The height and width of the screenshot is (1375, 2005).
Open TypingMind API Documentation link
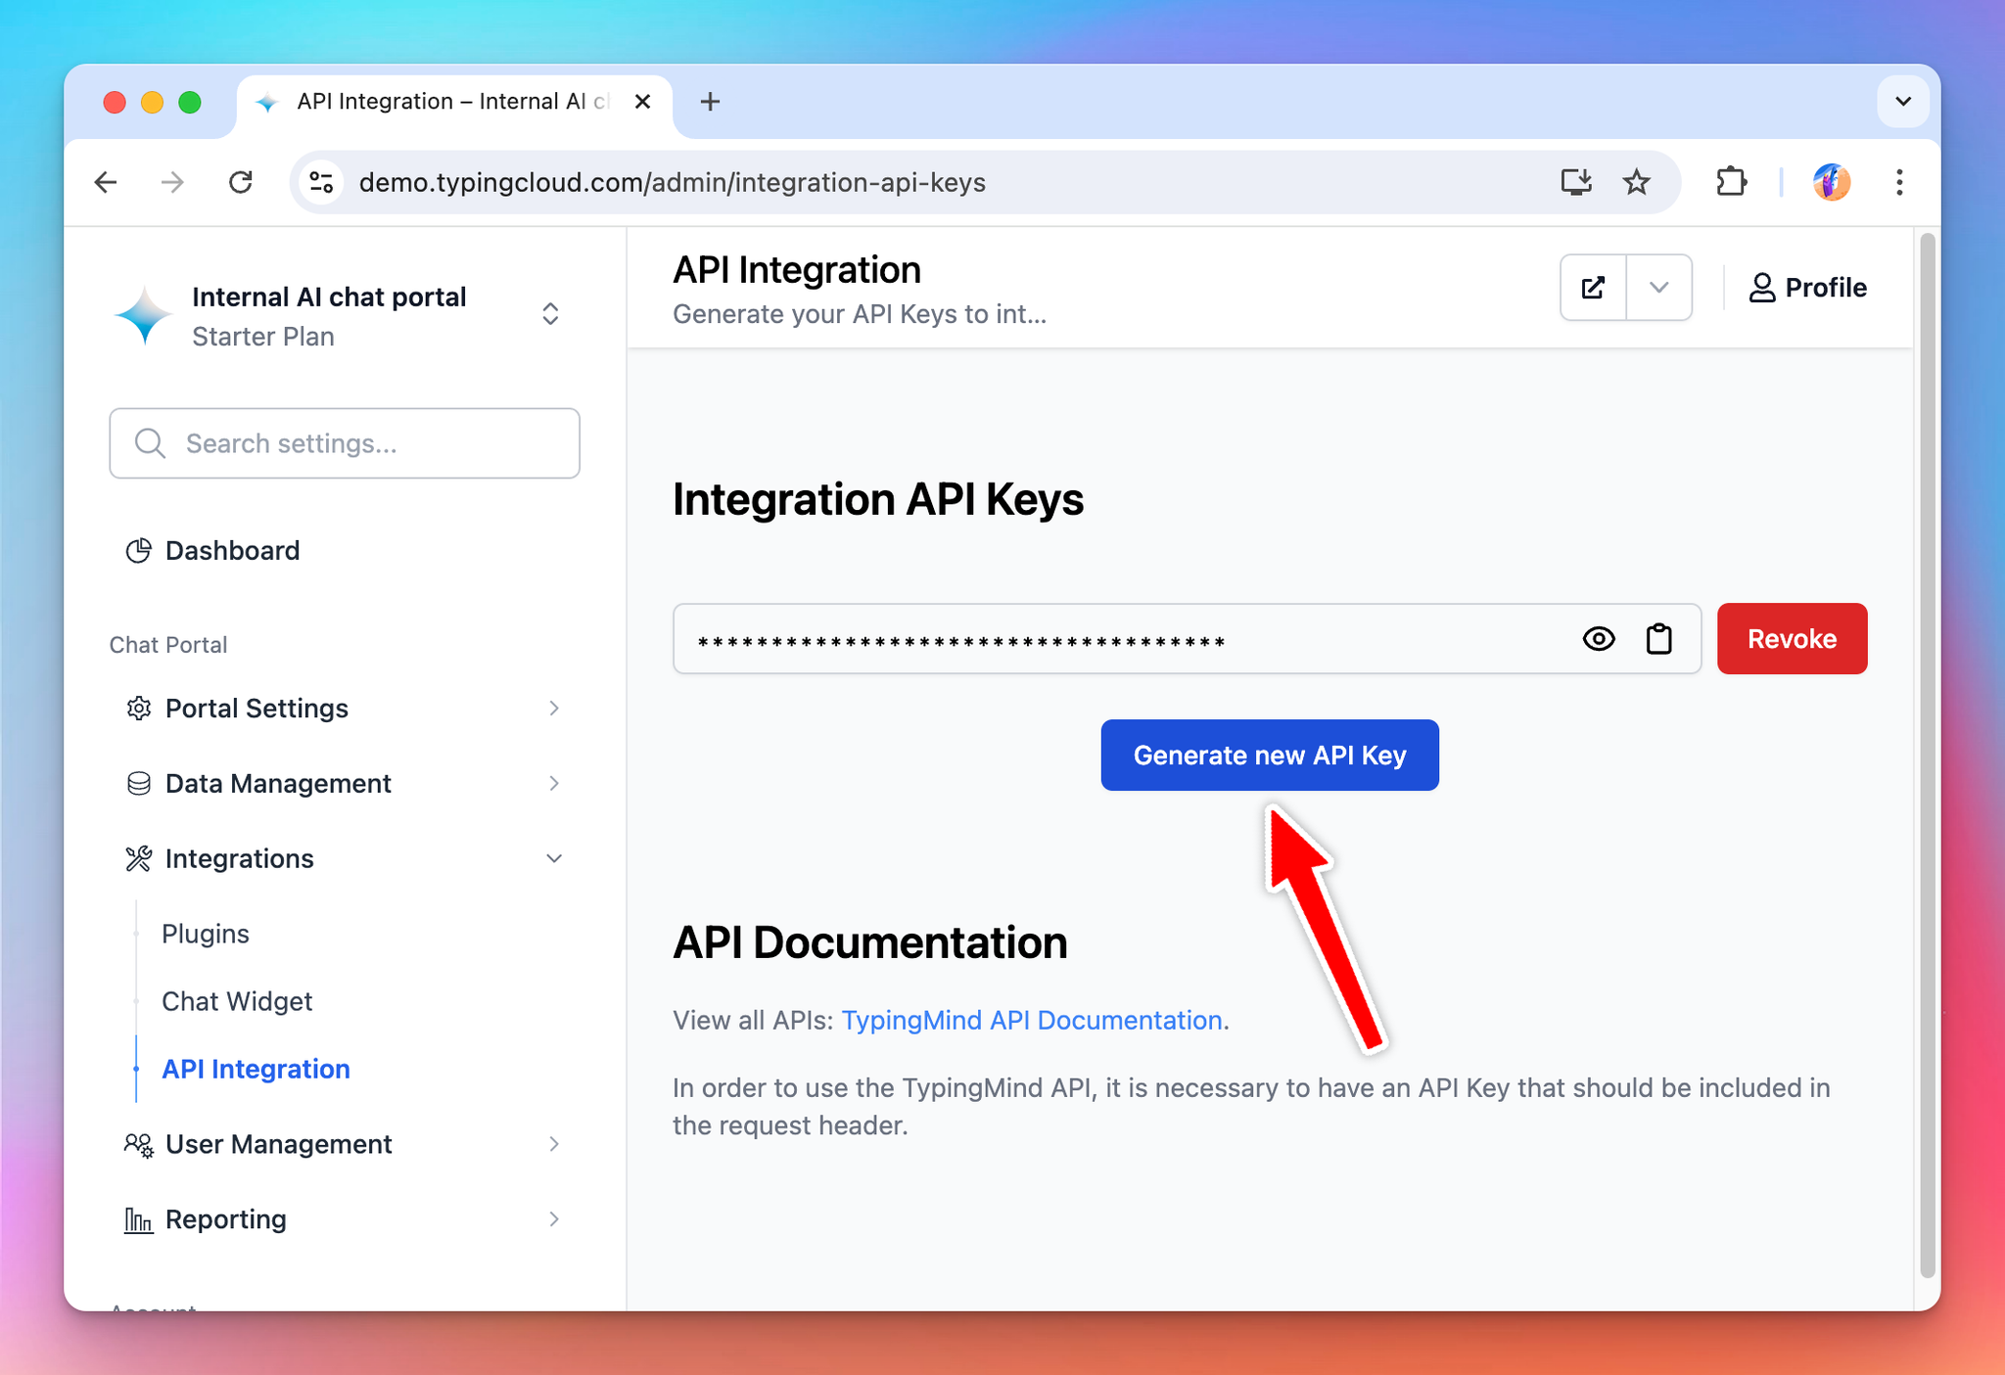[x=1032, y=1020]
